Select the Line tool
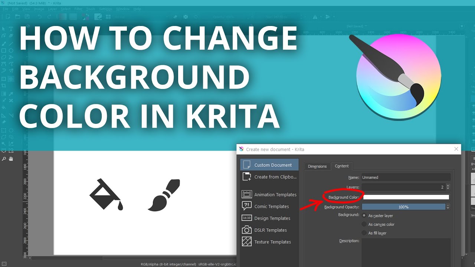The image size is (475, 267). [x=11, y=43]
